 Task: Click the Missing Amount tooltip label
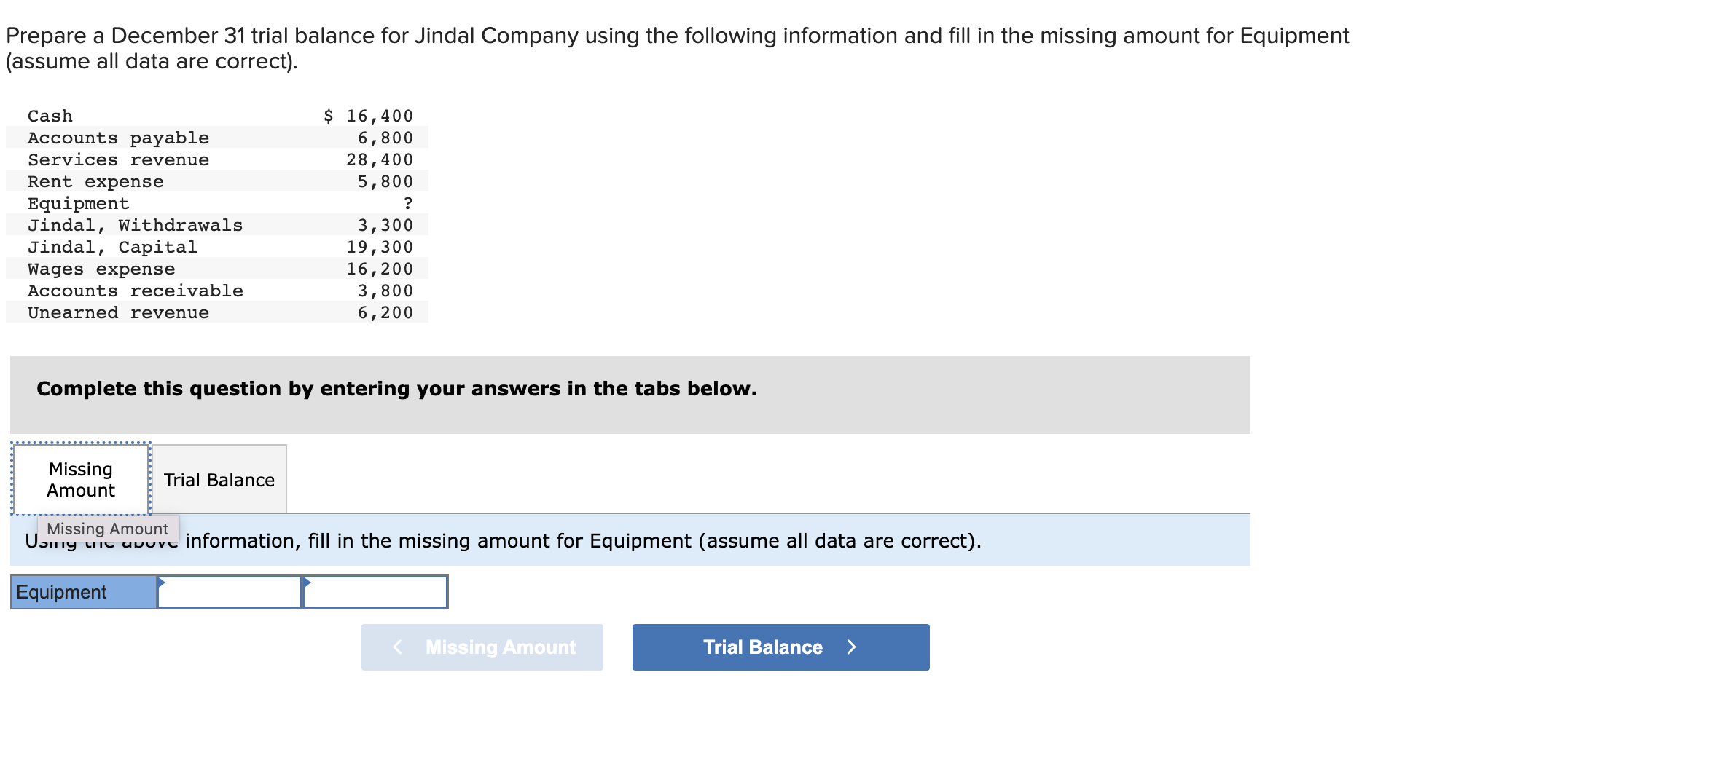tap(106, 529)
